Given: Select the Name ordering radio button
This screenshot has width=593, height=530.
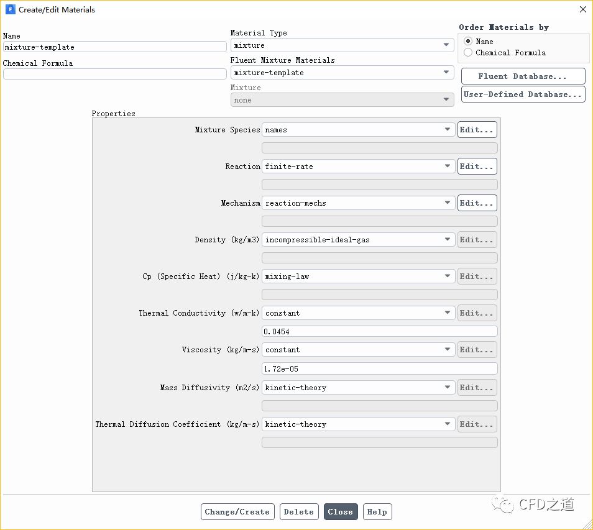Looking at the screenshot, I should 468,42.
